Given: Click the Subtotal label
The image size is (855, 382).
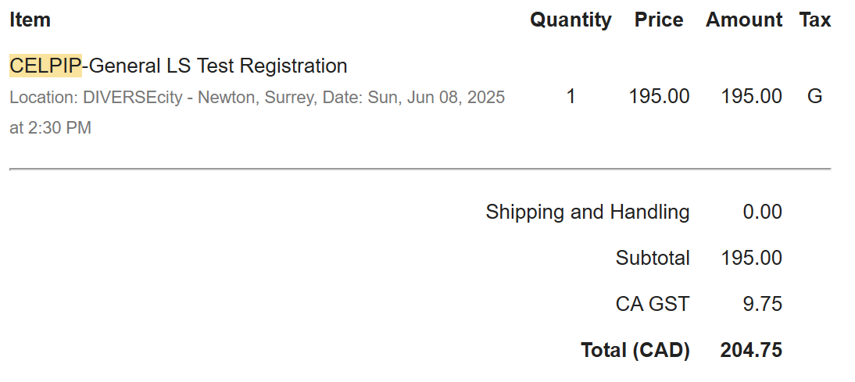Looking at the screenshot, I should [x=653, y=258].
